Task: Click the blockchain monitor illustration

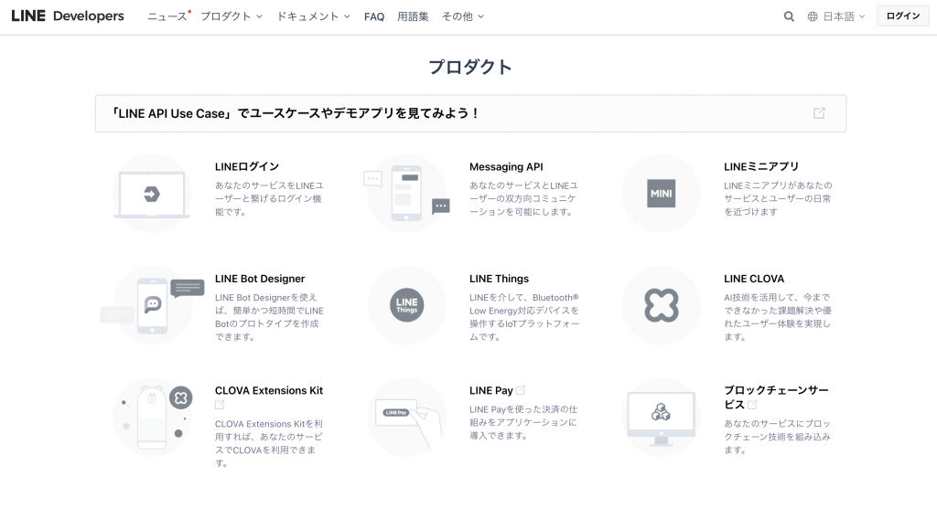Action: click(661, 418)
